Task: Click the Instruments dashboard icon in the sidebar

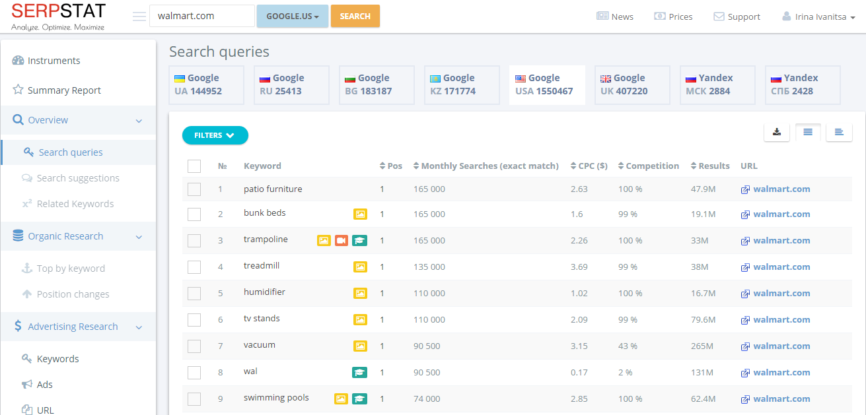Action: click(18, 60)
